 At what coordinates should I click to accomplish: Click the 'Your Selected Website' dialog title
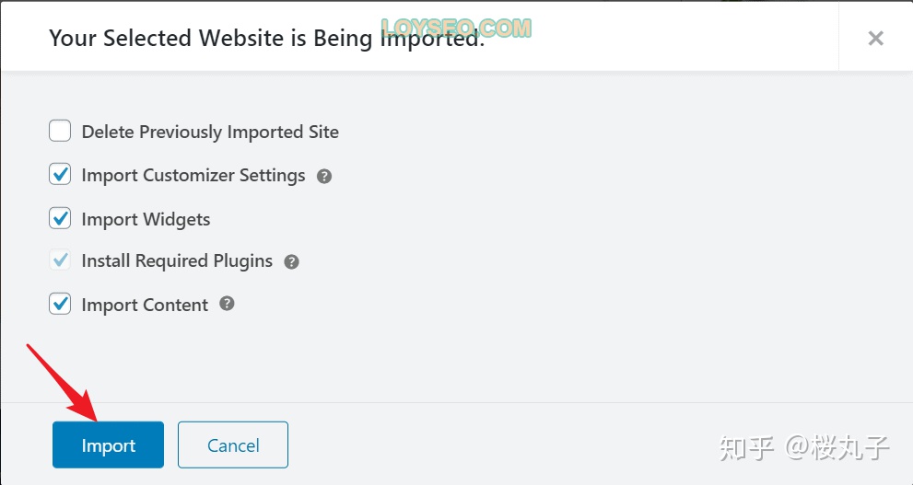click(x=266, y=39)
